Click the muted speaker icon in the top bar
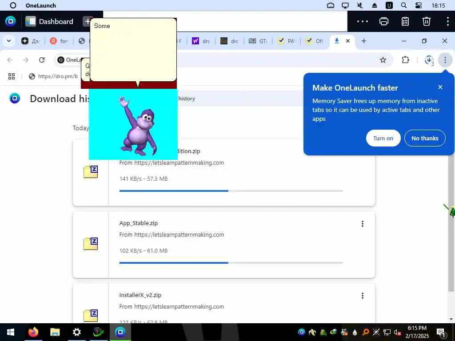455x341 pixels. point(360,5)
